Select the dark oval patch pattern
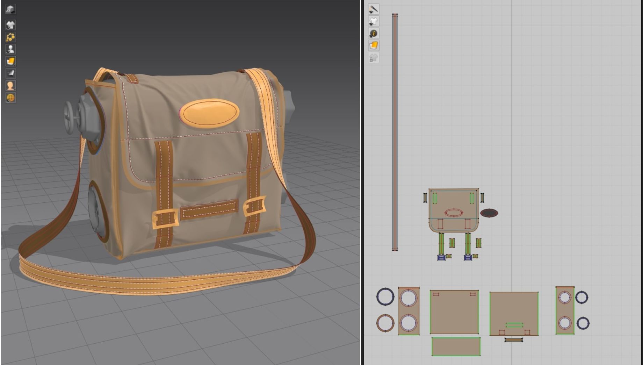Viewport: 643px width, 365px height. point(489,213)
